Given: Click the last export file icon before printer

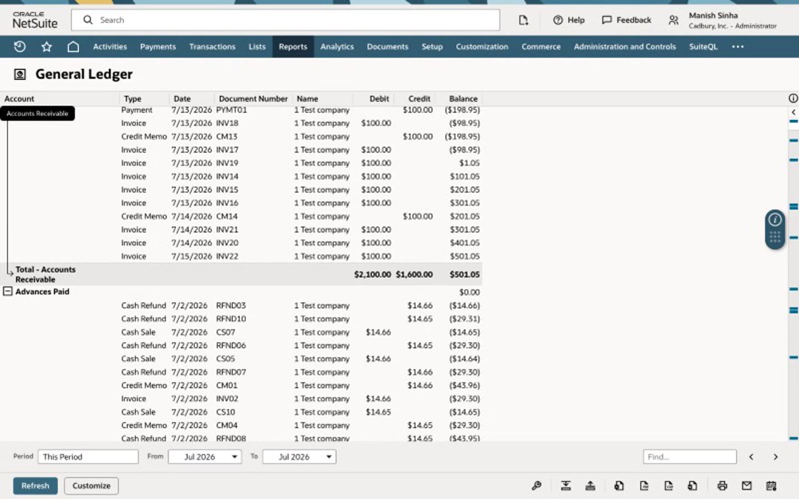Looking at the screenshot, I should click(x=692, y=486).
